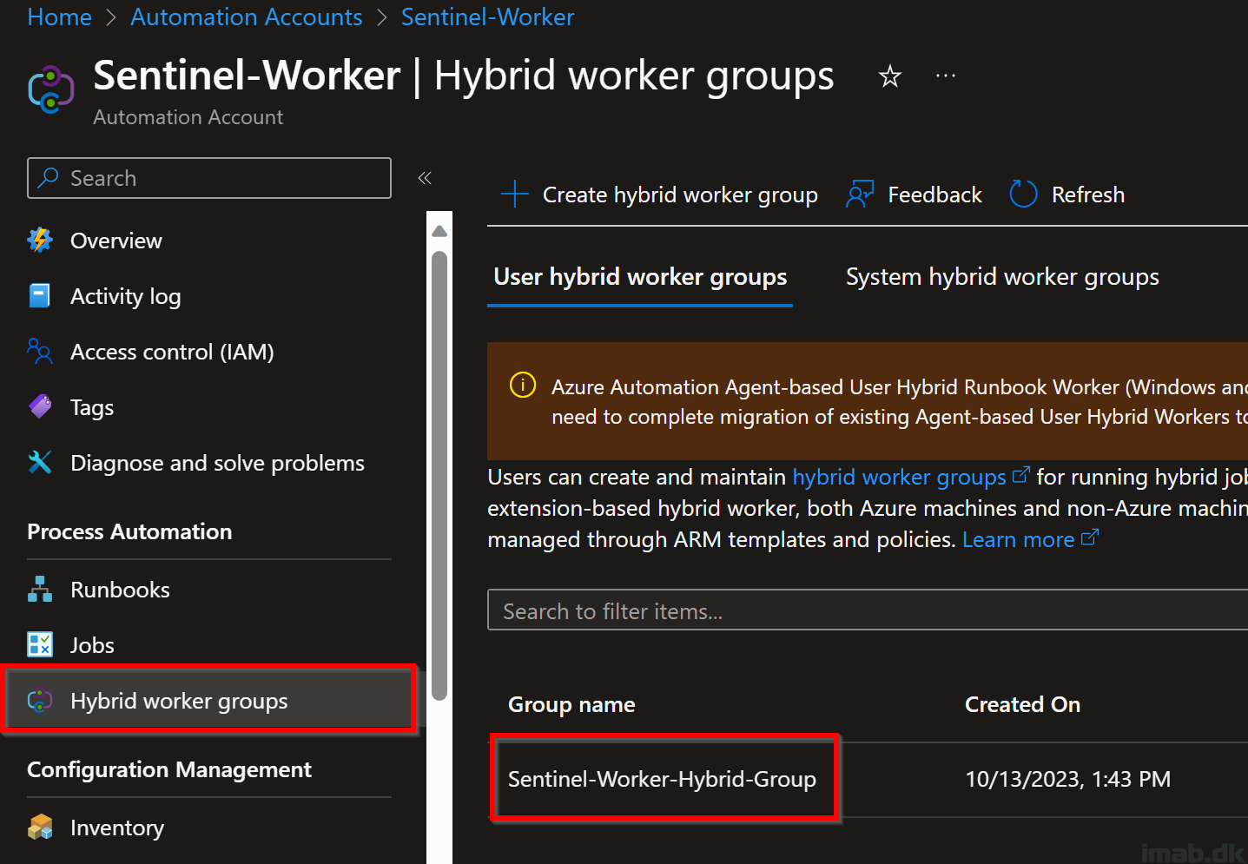Click the sidebar scrollbar up arrow
The image size is (1248, 864).
click(x=439, y=231)
